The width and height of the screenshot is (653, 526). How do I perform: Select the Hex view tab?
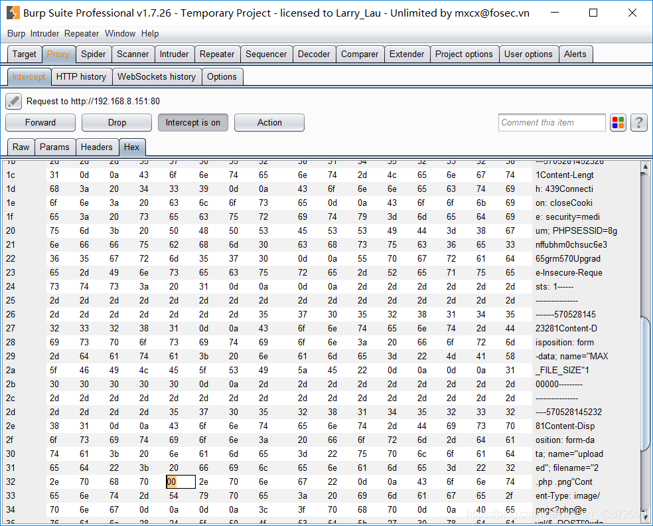[x=131, y=147]
